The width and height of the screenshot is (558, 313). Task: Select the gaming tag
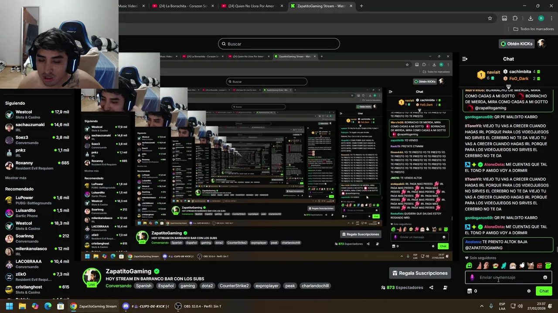point(187,286)
